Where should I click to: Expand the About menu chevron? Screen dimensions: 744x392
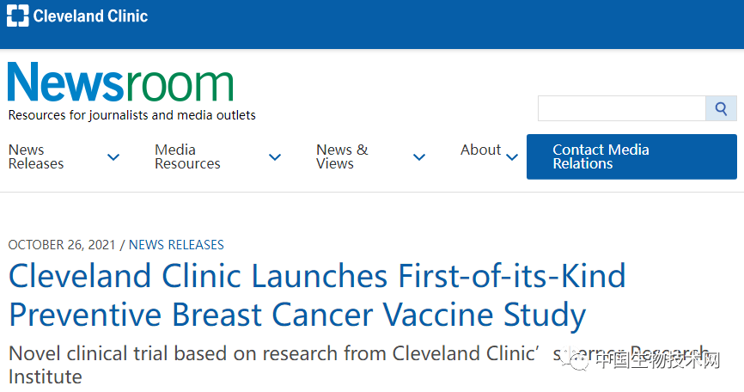tap(512, 157)
